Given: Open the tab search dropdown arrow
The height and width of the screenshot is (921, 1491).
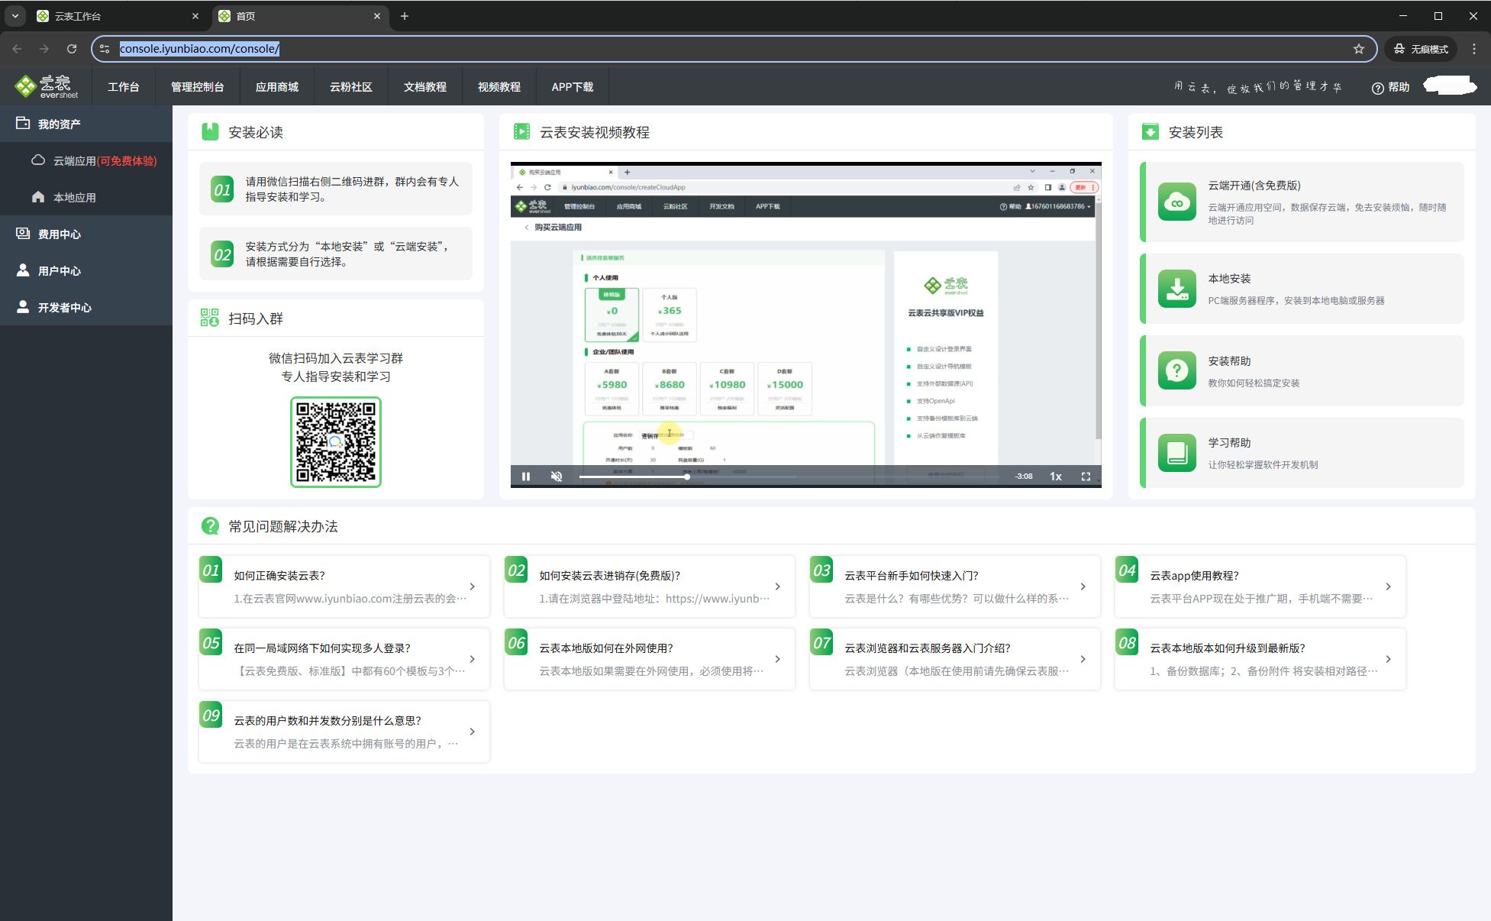Looking at the screenshot, I should (x=15, y=16).
